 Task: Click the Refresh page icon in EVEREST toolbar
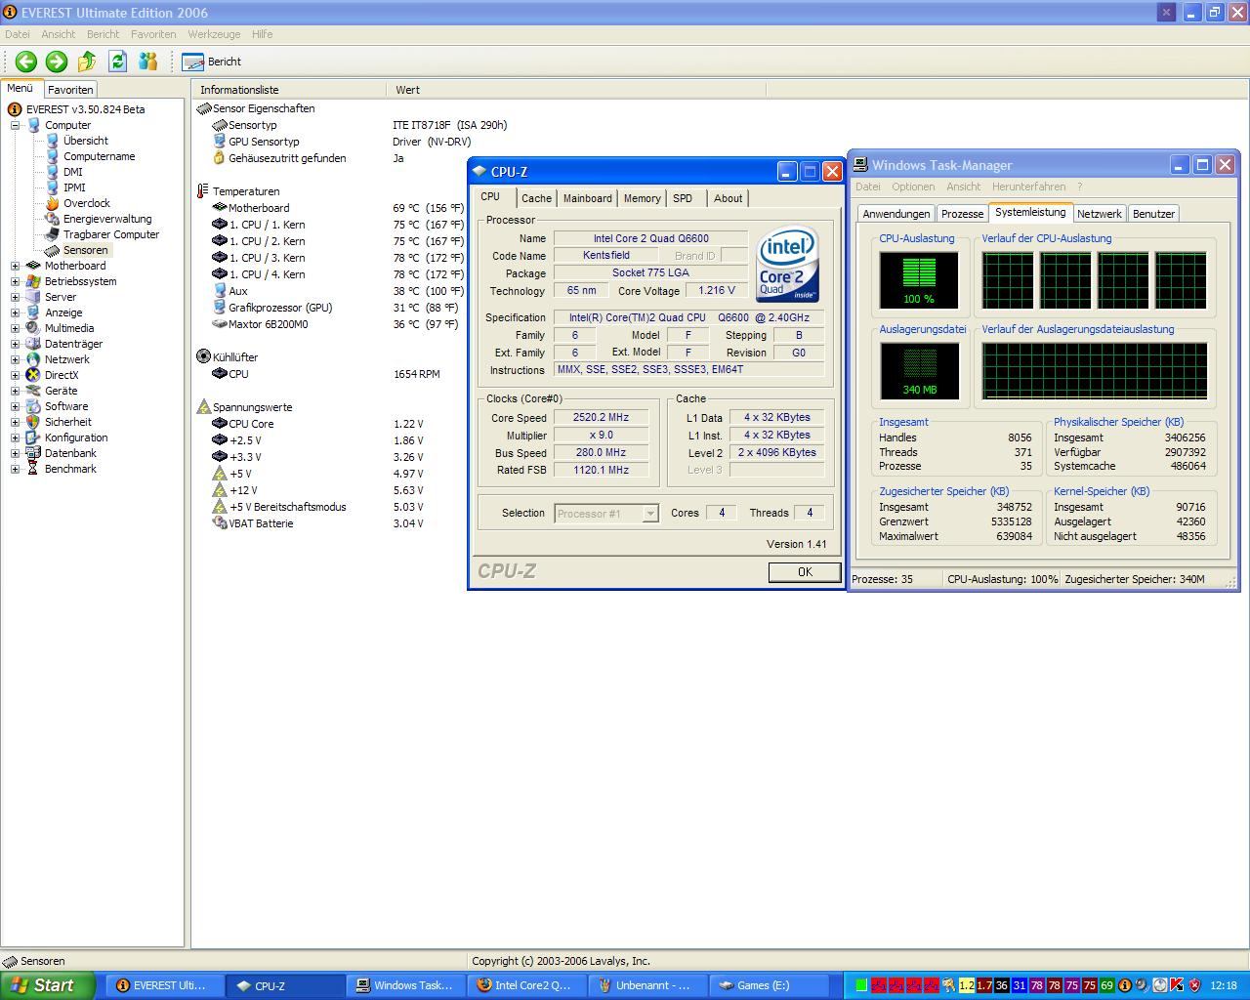pyautogui.click(x=117, y=62)
